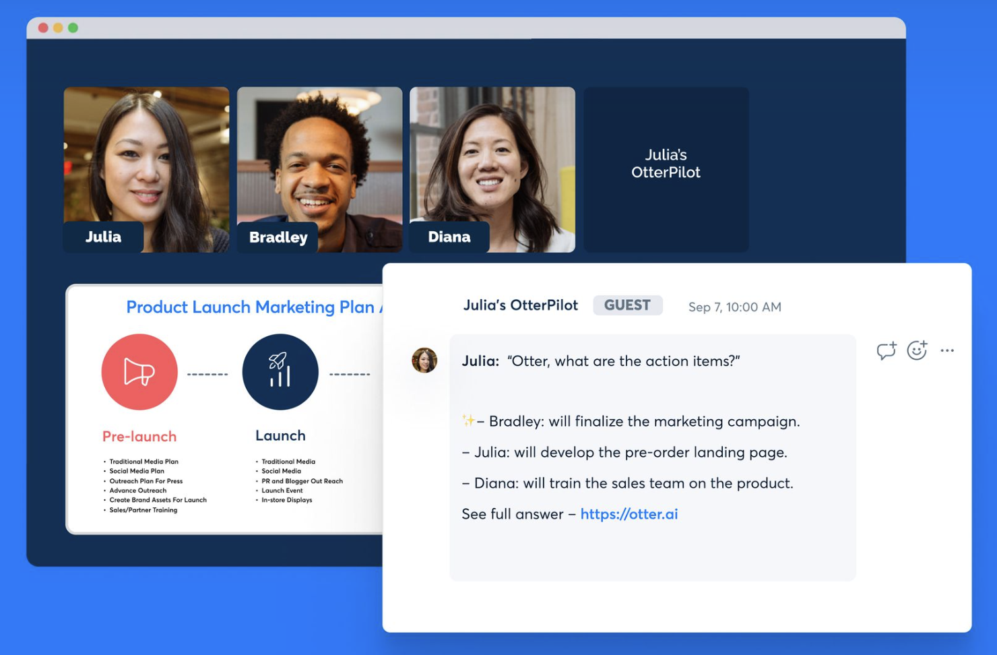The height and width of the screenshot is (655, 997).
Task: Close the window with the red button
Action: click(43, 28)
